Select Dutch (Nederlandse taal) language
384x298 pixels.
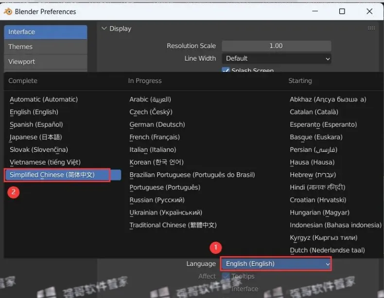(327, 250)
